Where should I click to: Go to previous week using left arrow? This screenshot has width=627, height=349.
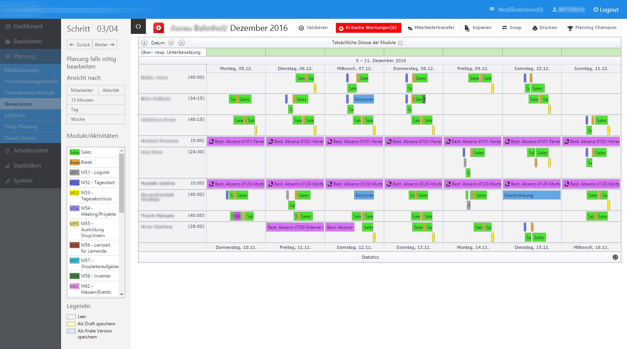pyautogui.click(x=144, y=43)
